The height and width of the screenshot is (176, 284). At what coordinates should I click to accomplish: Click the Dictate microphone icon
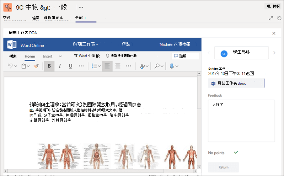point(172,66)
